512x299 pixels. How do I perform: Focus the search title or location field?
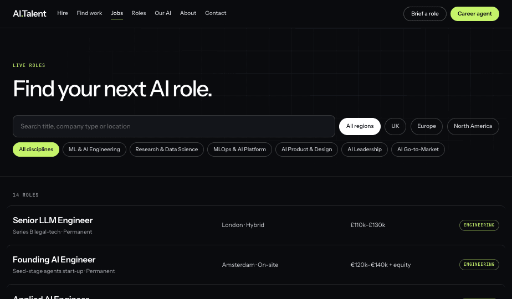coord(174,126)
